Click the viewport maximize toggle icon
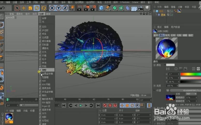The image size is (201, 125). pos(150,14)
